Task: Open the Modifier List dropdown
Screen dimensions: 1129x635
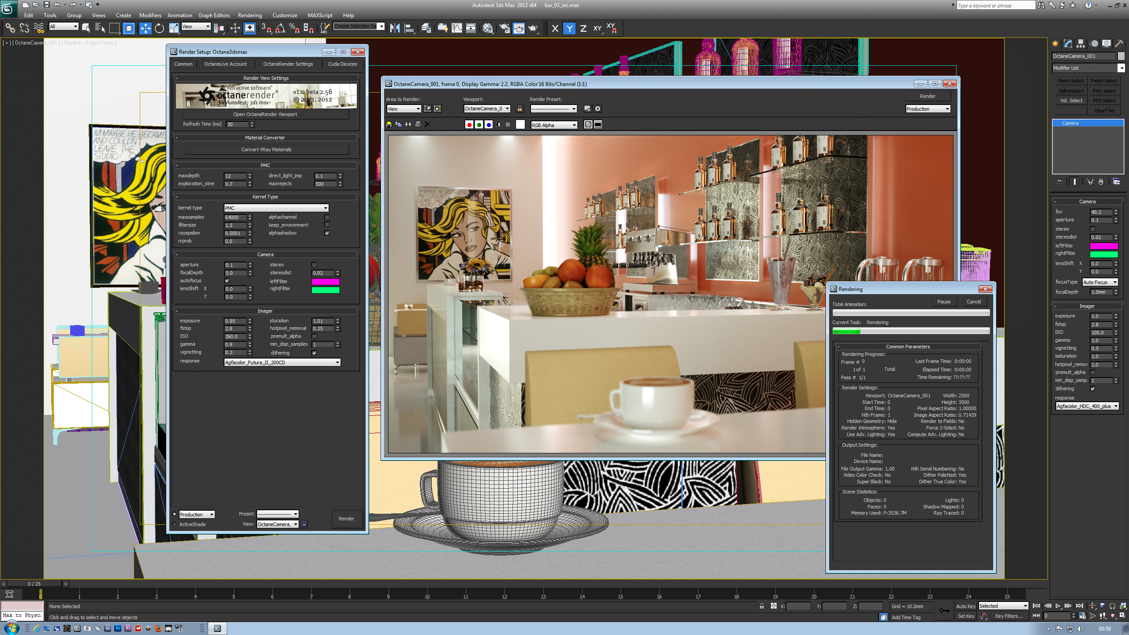Action: click(x=1088, y=68)
